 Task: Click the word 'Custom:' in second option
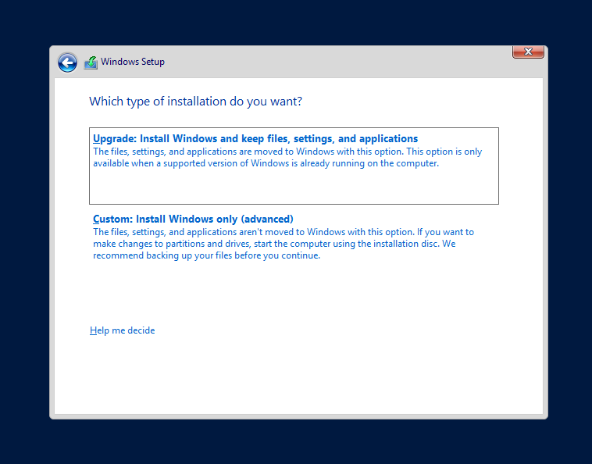112,219
